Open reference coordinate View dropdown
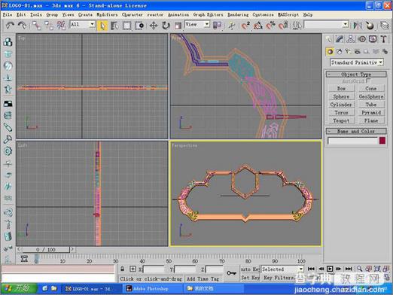The image size is (393, 295). point(197,24)
